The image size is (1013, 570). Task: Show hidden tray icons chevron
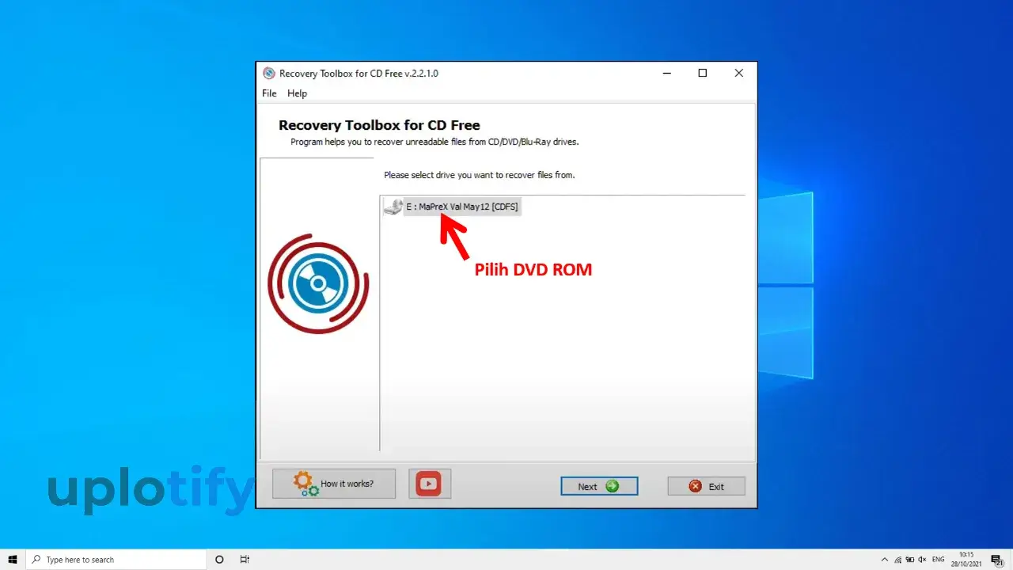click(885, 560)
